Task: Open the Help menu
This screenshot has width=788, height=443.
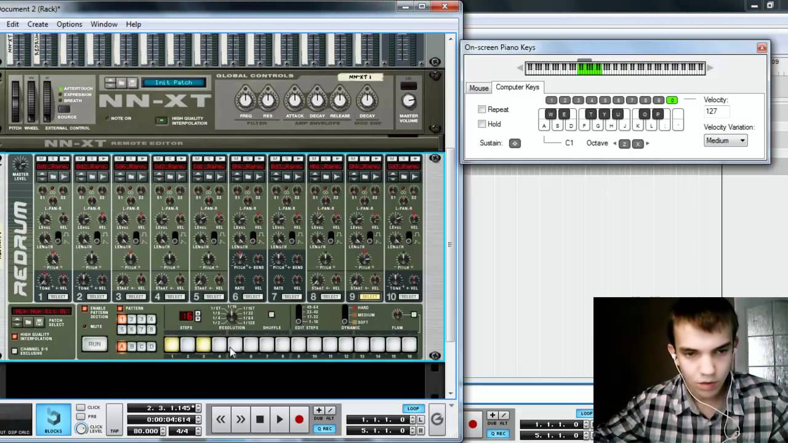Action: [134, 24]
